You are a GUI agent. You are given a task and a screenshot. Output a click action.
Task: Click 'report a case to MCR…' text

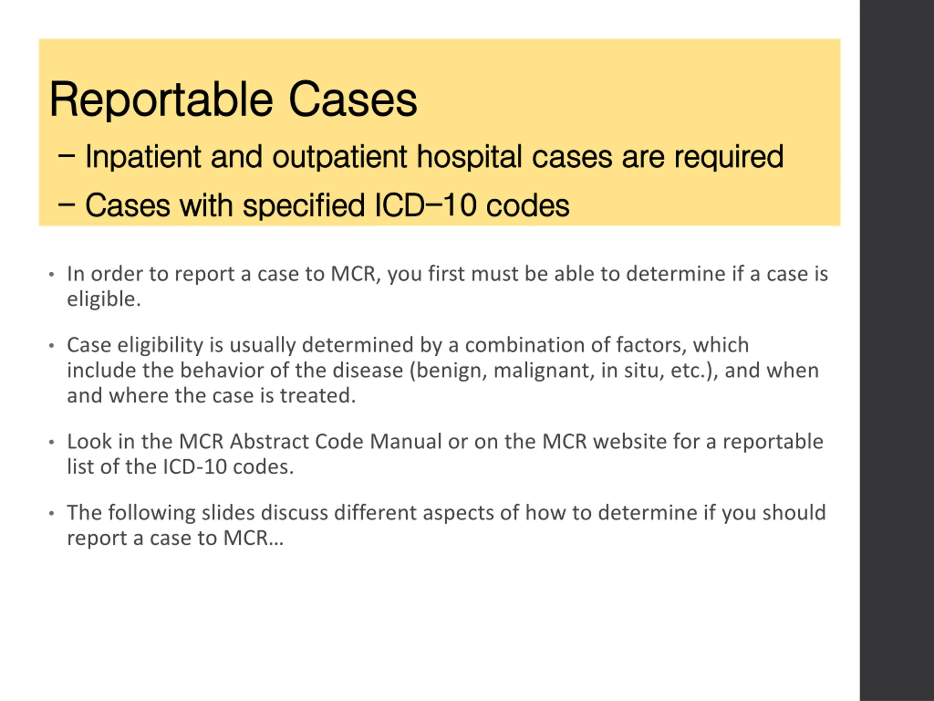(x=175, y=538)
